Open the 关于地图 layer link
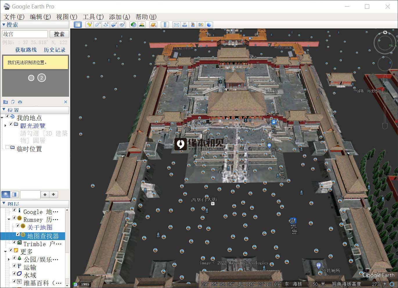 (x=40, y=227)
